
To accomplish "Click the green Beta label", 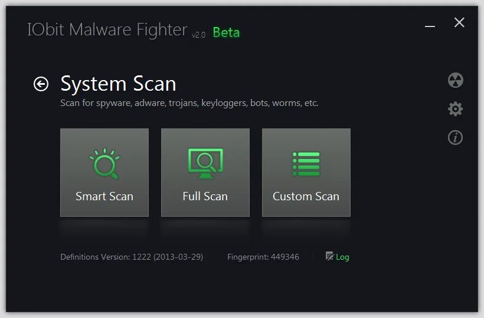I will 226,32.
